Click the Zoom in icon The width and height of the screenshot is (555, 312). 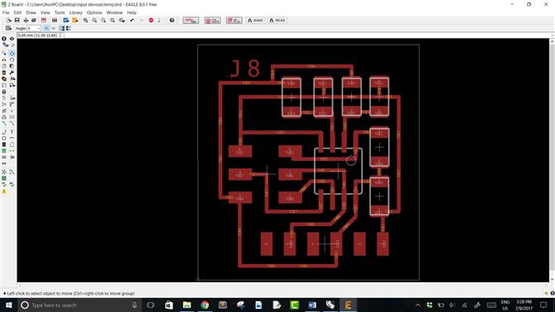[94, 20]
